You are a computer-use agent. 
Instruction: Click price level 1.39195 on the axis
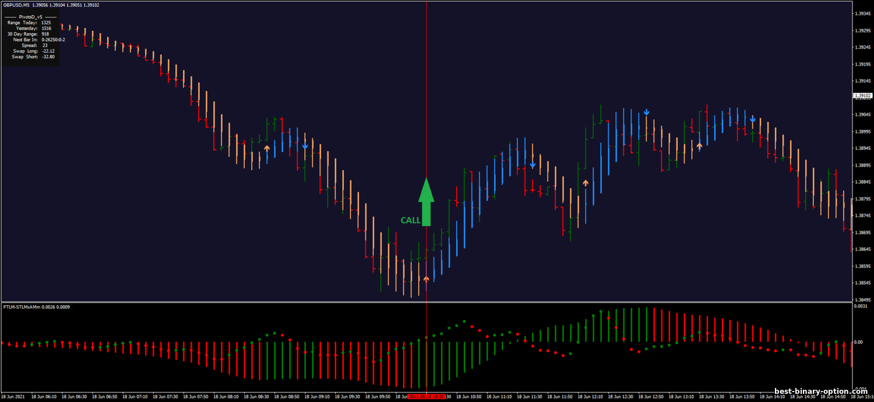[x=862, y=64]
